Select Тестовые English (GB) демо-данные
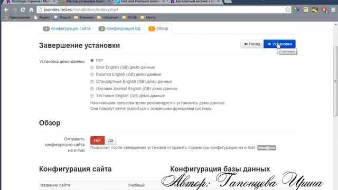Image resolution: width=338 pixels, height=190 pixels. pyautogui.click(x=92, y=96)
